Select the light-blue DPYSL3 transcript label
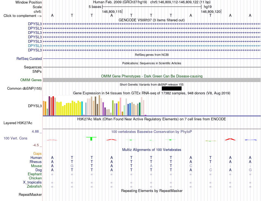Image resolution: width=261 pixels, height=201 pixels. (x=35, y=46)
